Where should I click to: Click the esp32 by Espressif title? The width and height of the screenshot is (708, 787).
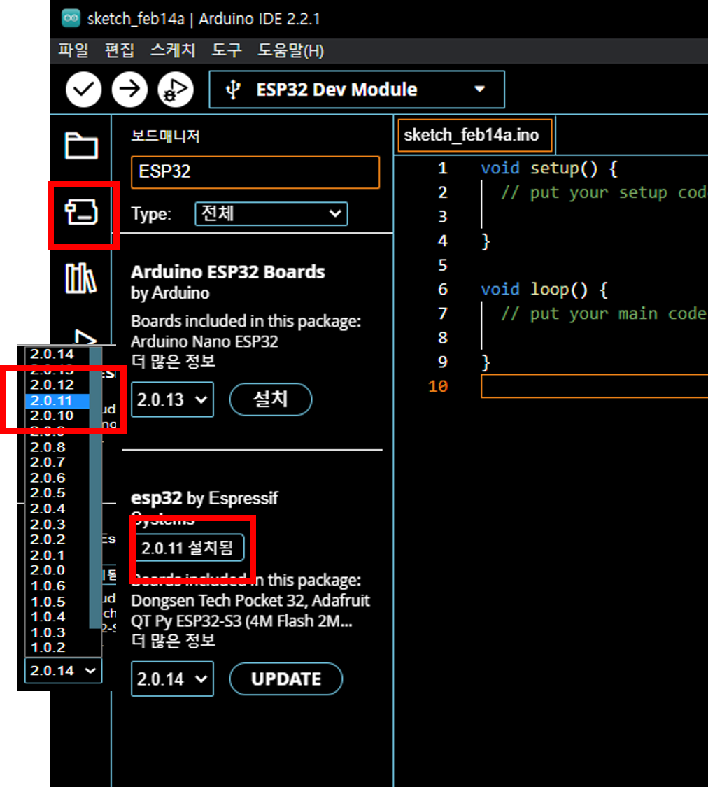tap(204, 498)
